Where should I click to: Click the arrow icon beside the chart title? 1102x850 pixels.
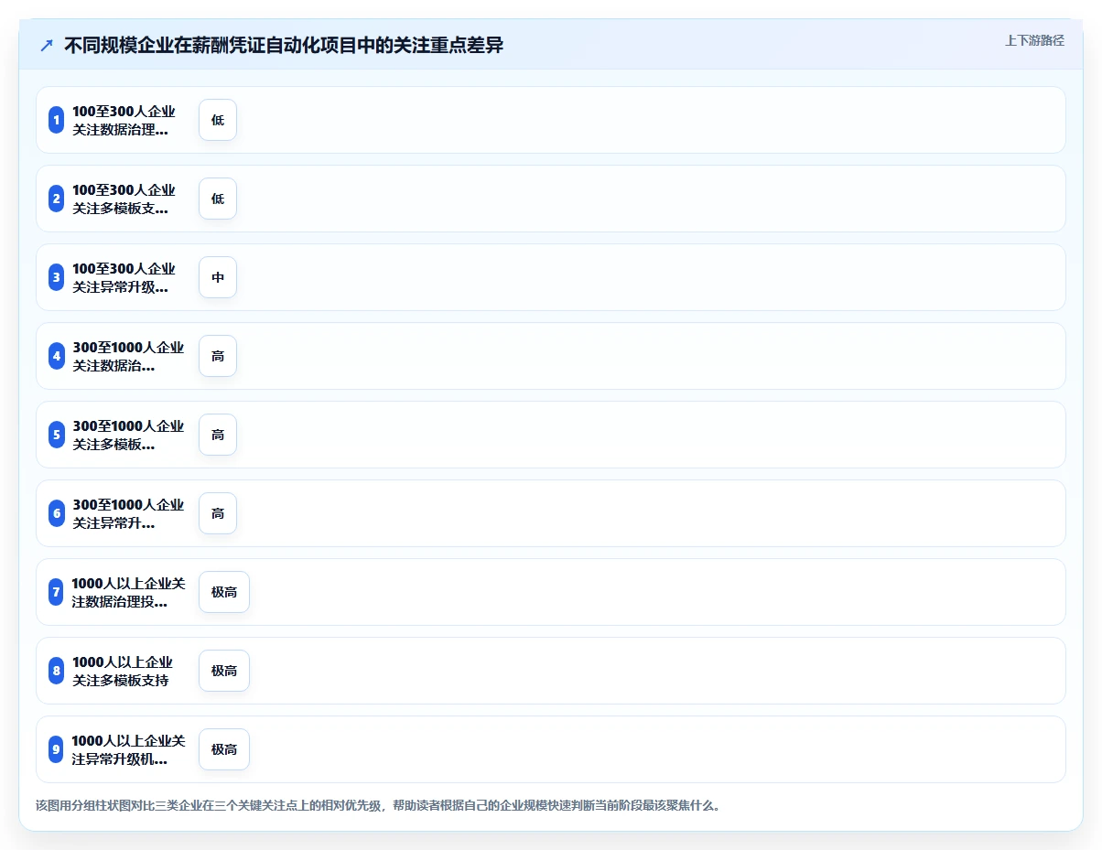(x=47, y=45)
